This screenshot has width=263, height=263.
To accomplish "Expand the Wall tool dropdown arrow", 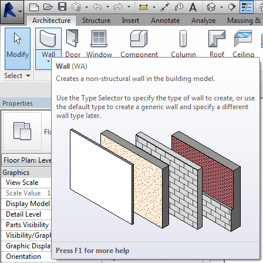I will pos(48,62).
